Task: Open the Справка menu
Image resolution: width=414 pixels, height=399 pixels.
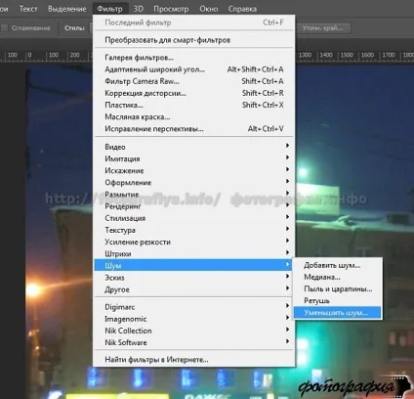Action: click(x=242, y=9)
